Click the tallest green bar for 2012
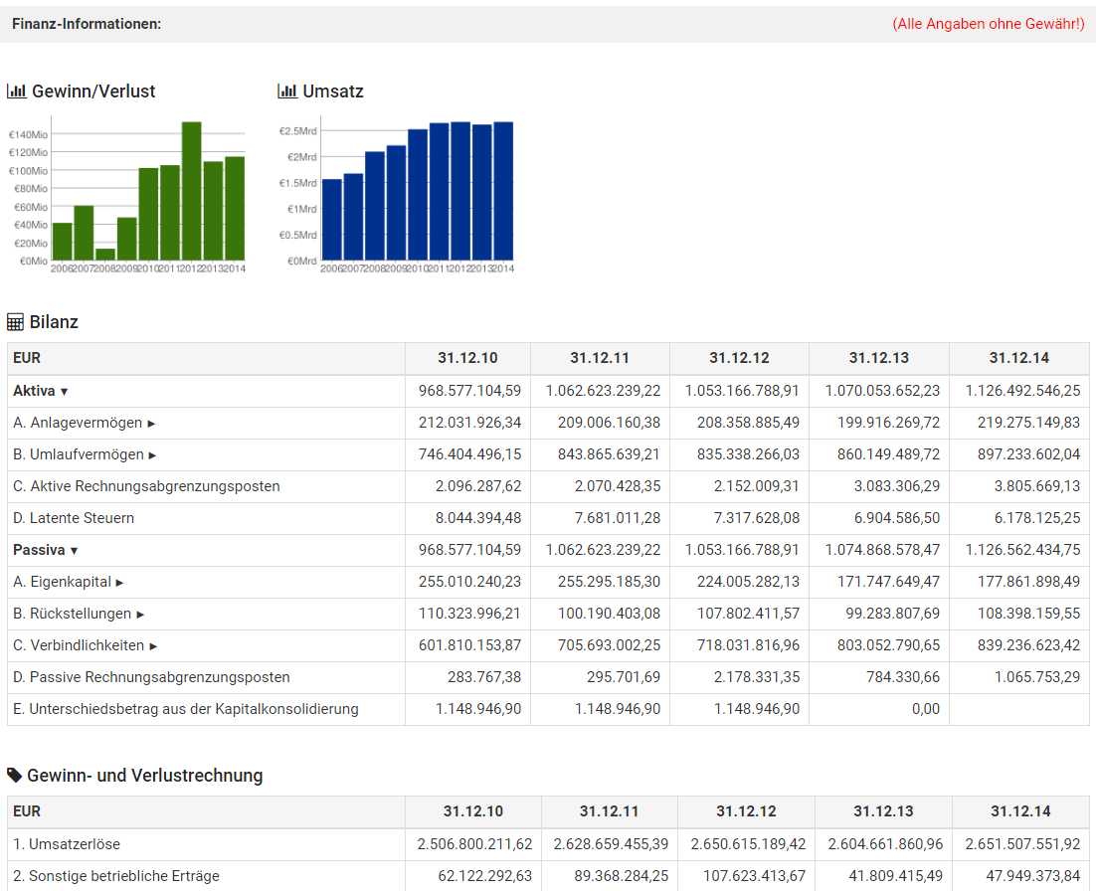Screen dimensions: 1096x891 tap(191, 191)
